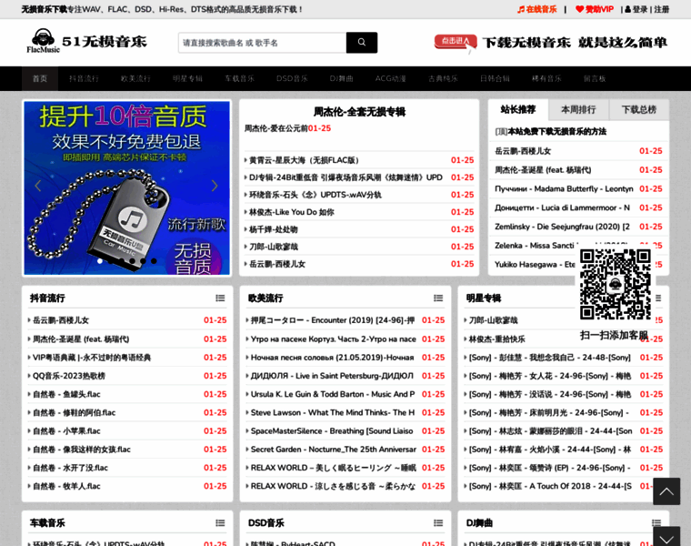The height and width of the screenshot is (546, 691).
Task: Open [Sony] 梅艳芳 - 女人花 entry
Action: pyautogui.click(x=550, y=376)
